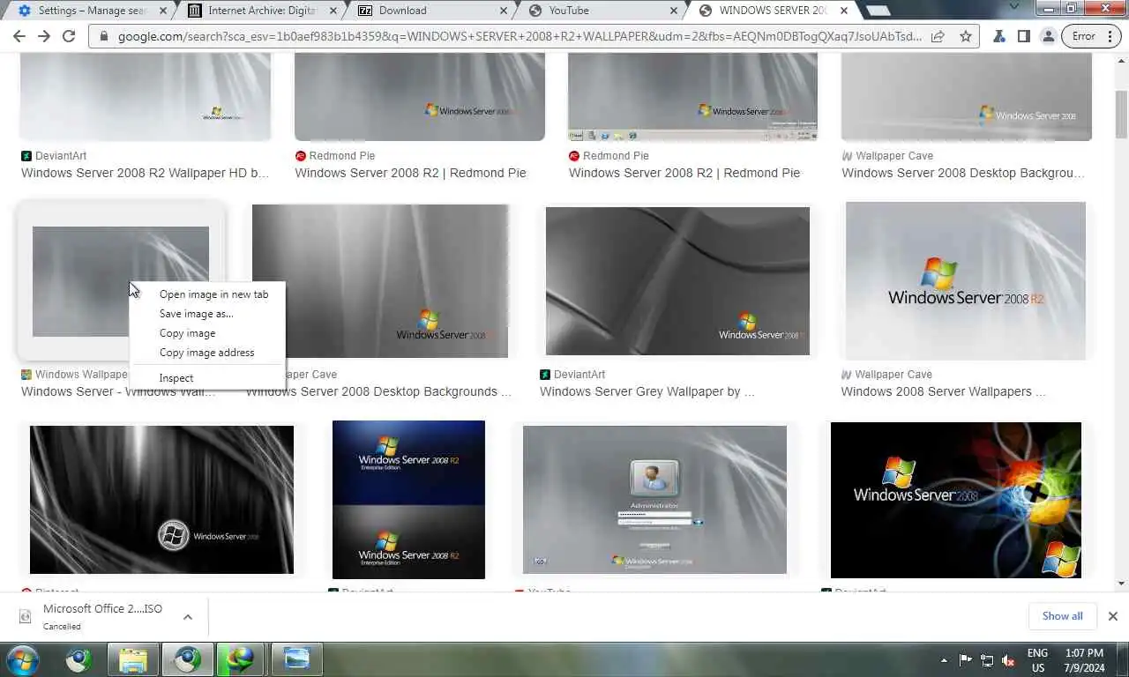This screenshot has width=1129, height=677.
Task: Open Action Center flag icon
Action: tap(965, 660)
